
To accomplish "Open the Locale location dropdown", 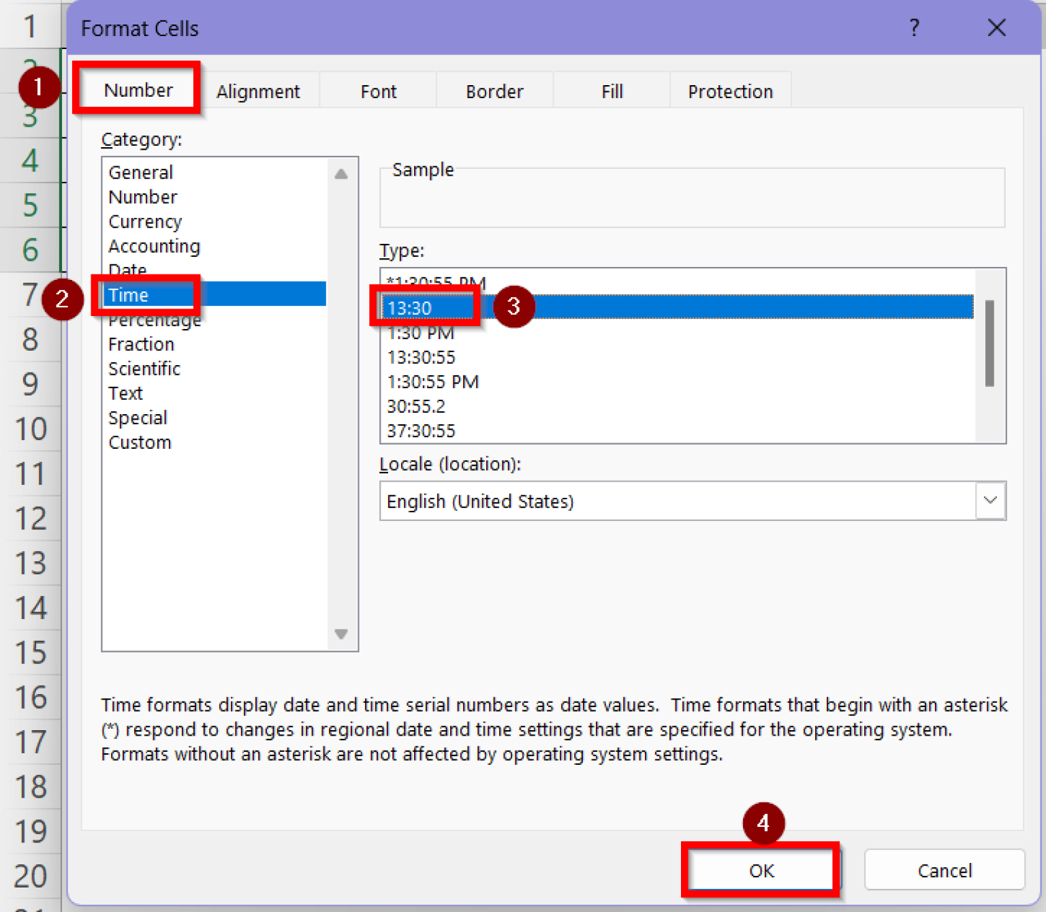I will point(990,501).
